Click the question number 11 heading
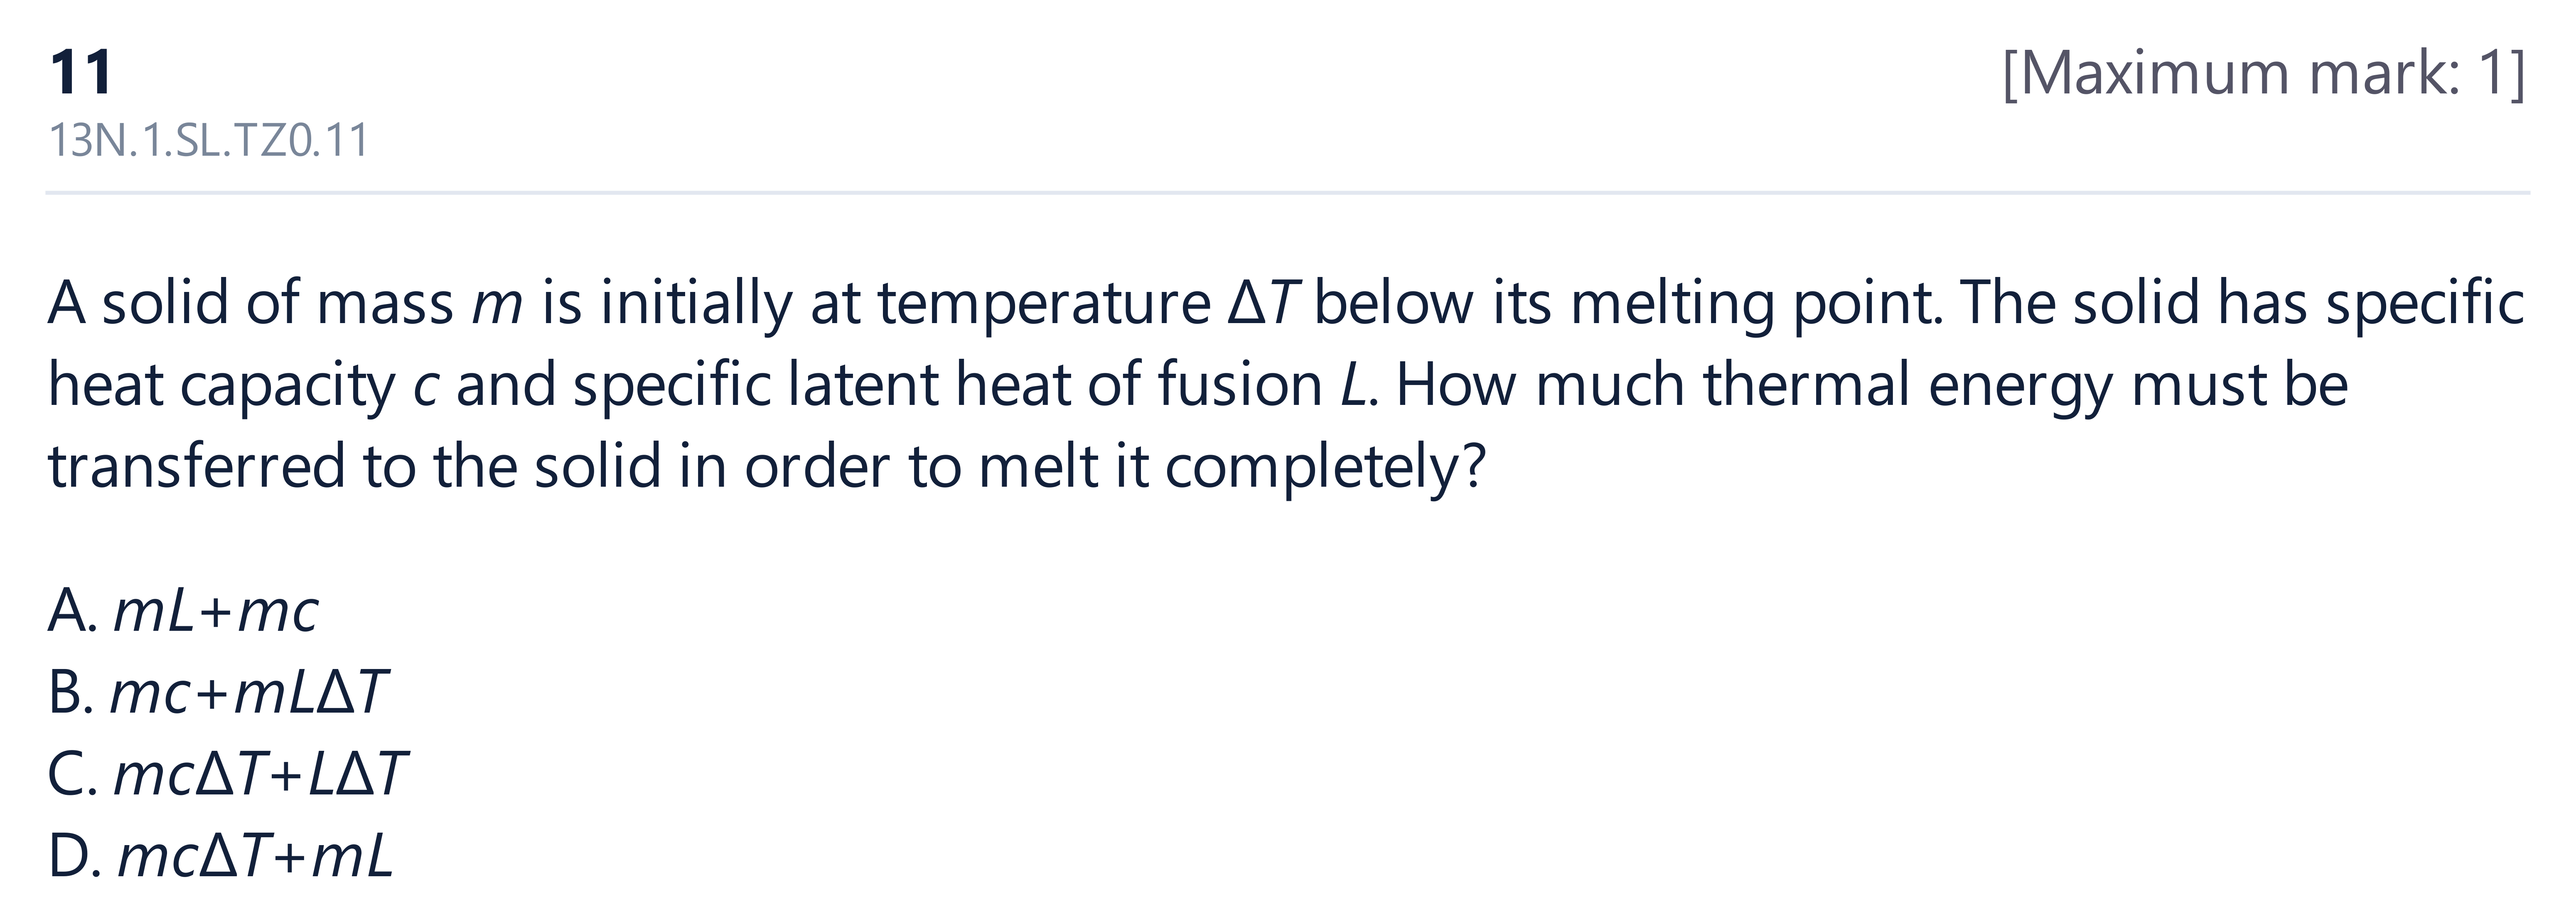The image size is (2576, 924). tap(80, 73)
